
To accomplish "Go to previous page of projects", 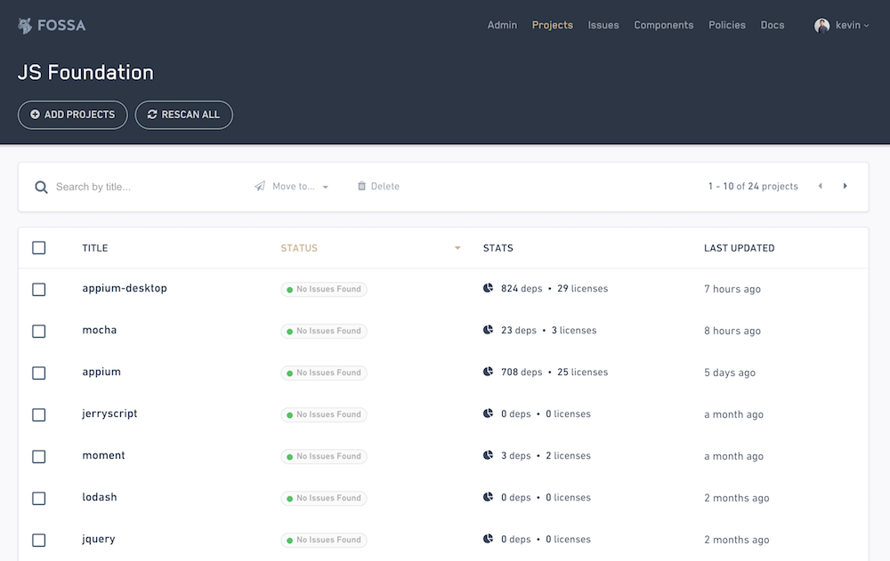I will (821, 186).
